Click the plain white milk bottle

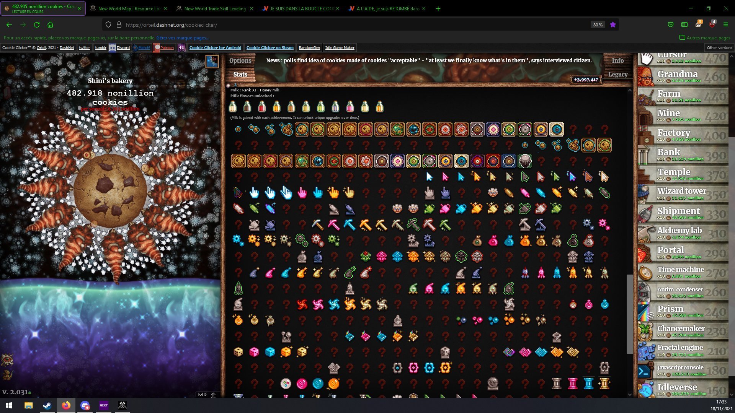tap(232, 107)
